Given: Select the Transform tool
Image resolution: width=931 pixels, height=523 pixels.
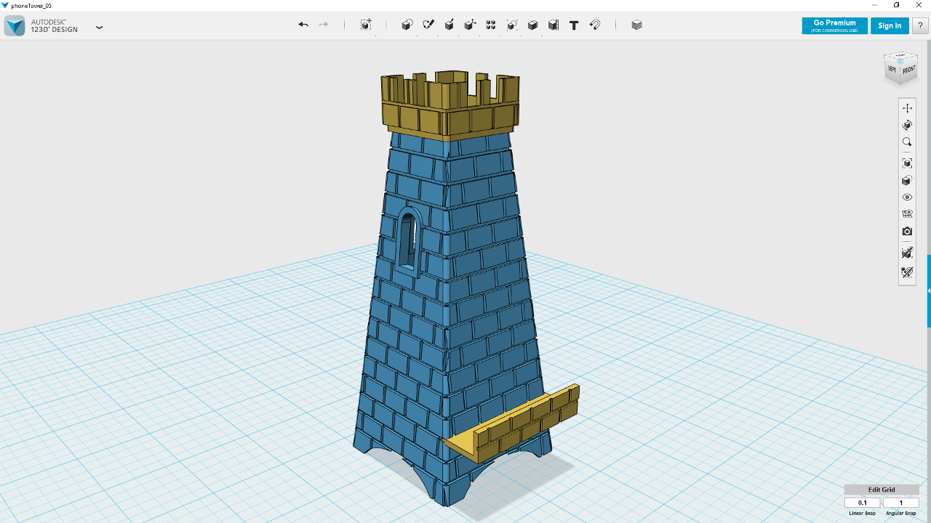Looking at the screenshot, I should point(366,25).
